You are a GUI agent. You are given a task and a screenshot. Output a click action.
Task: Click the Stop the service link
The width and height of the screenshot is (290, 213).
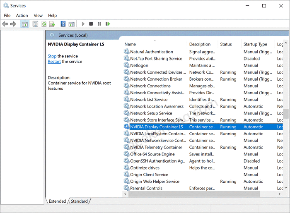coord(52,56)
